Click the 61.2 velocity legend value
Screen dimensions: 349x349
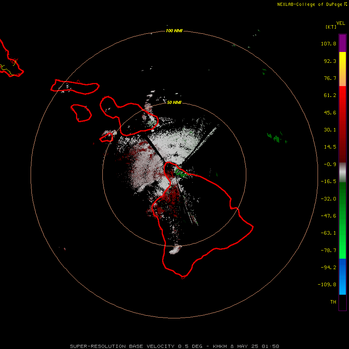click(x=330, y=95)
